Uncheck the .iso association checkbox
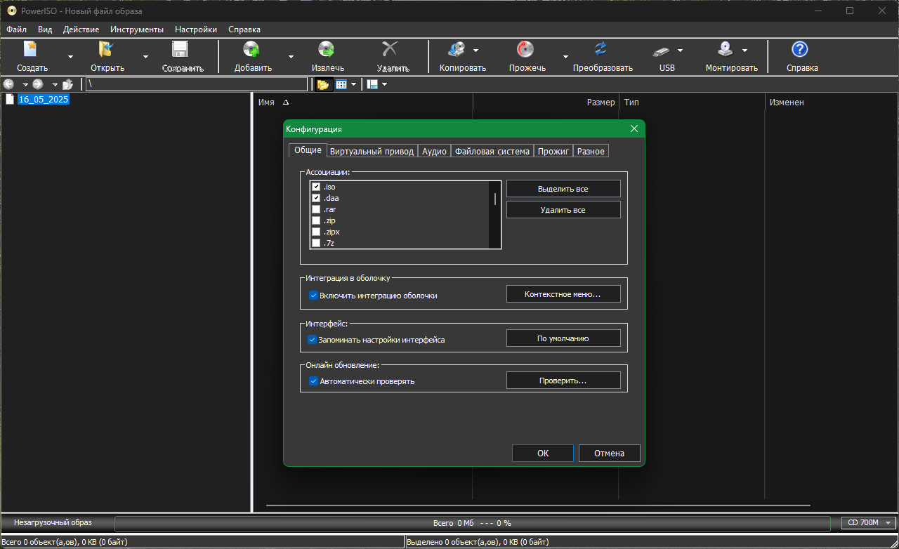This screenshot has width=899, height=549. tap(316, 187)
